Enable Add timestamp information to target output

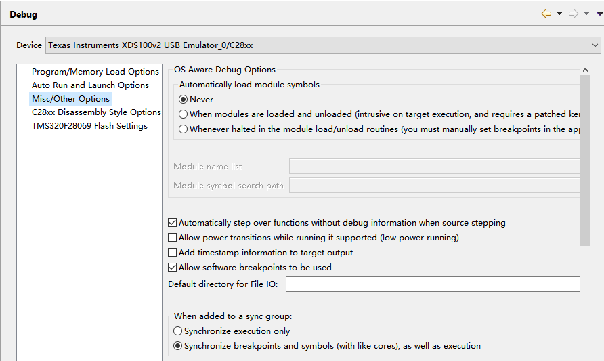pyautogui.click(x=173, y=253)
